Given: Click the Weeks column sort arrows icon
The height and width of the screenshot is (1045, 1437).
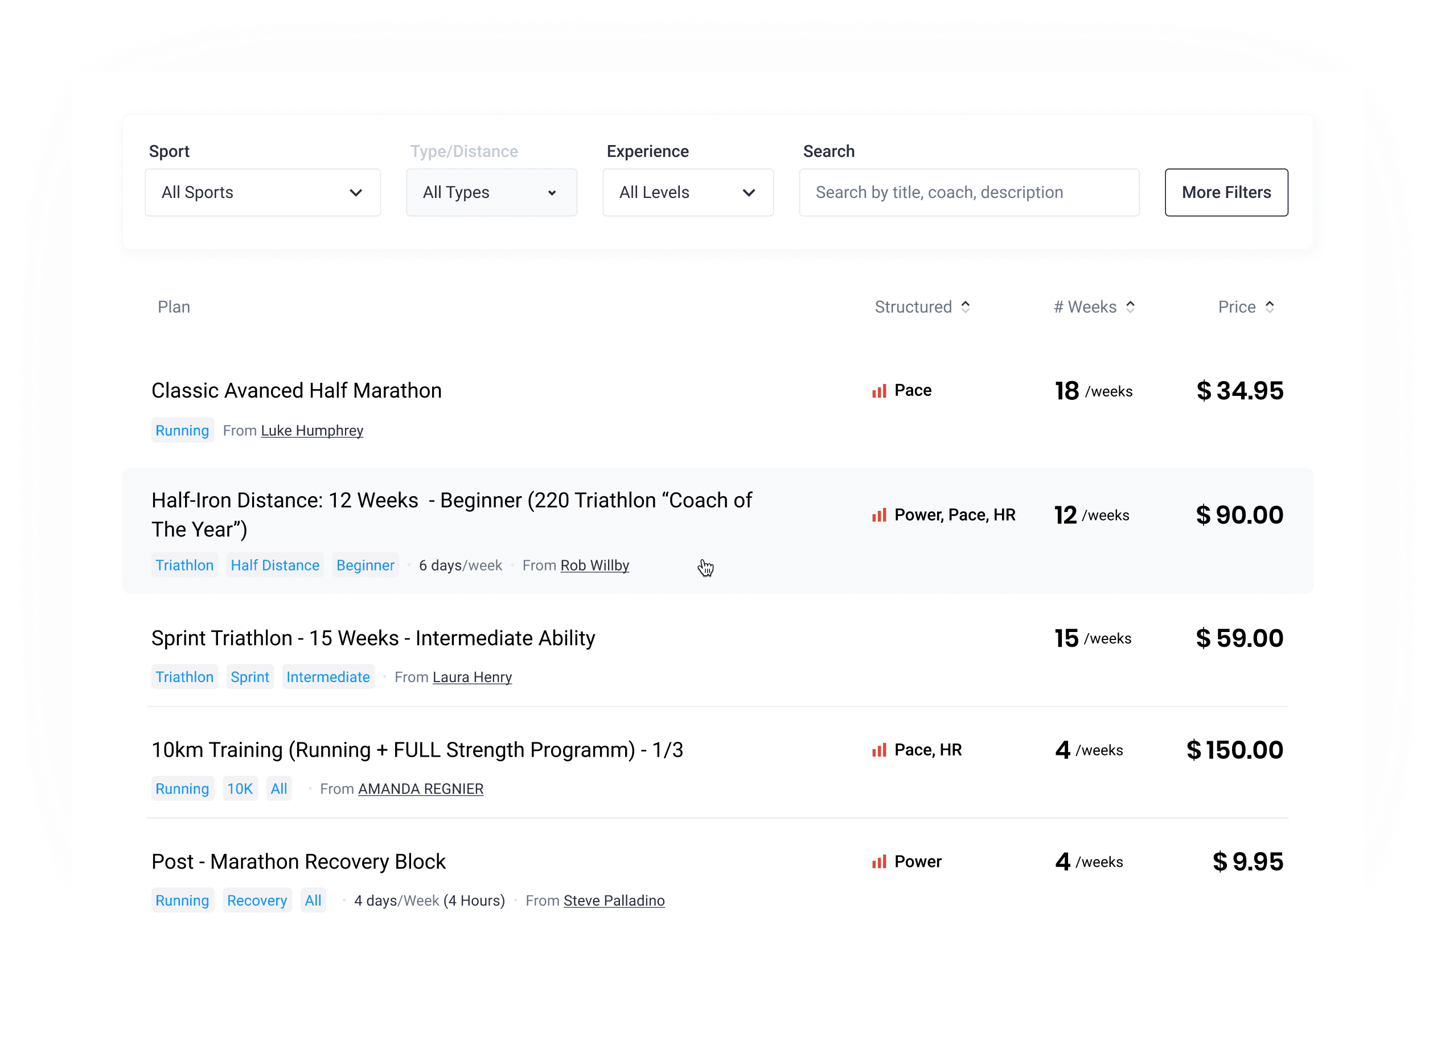Looking at the screenshot, I should tap(1130, 307).
